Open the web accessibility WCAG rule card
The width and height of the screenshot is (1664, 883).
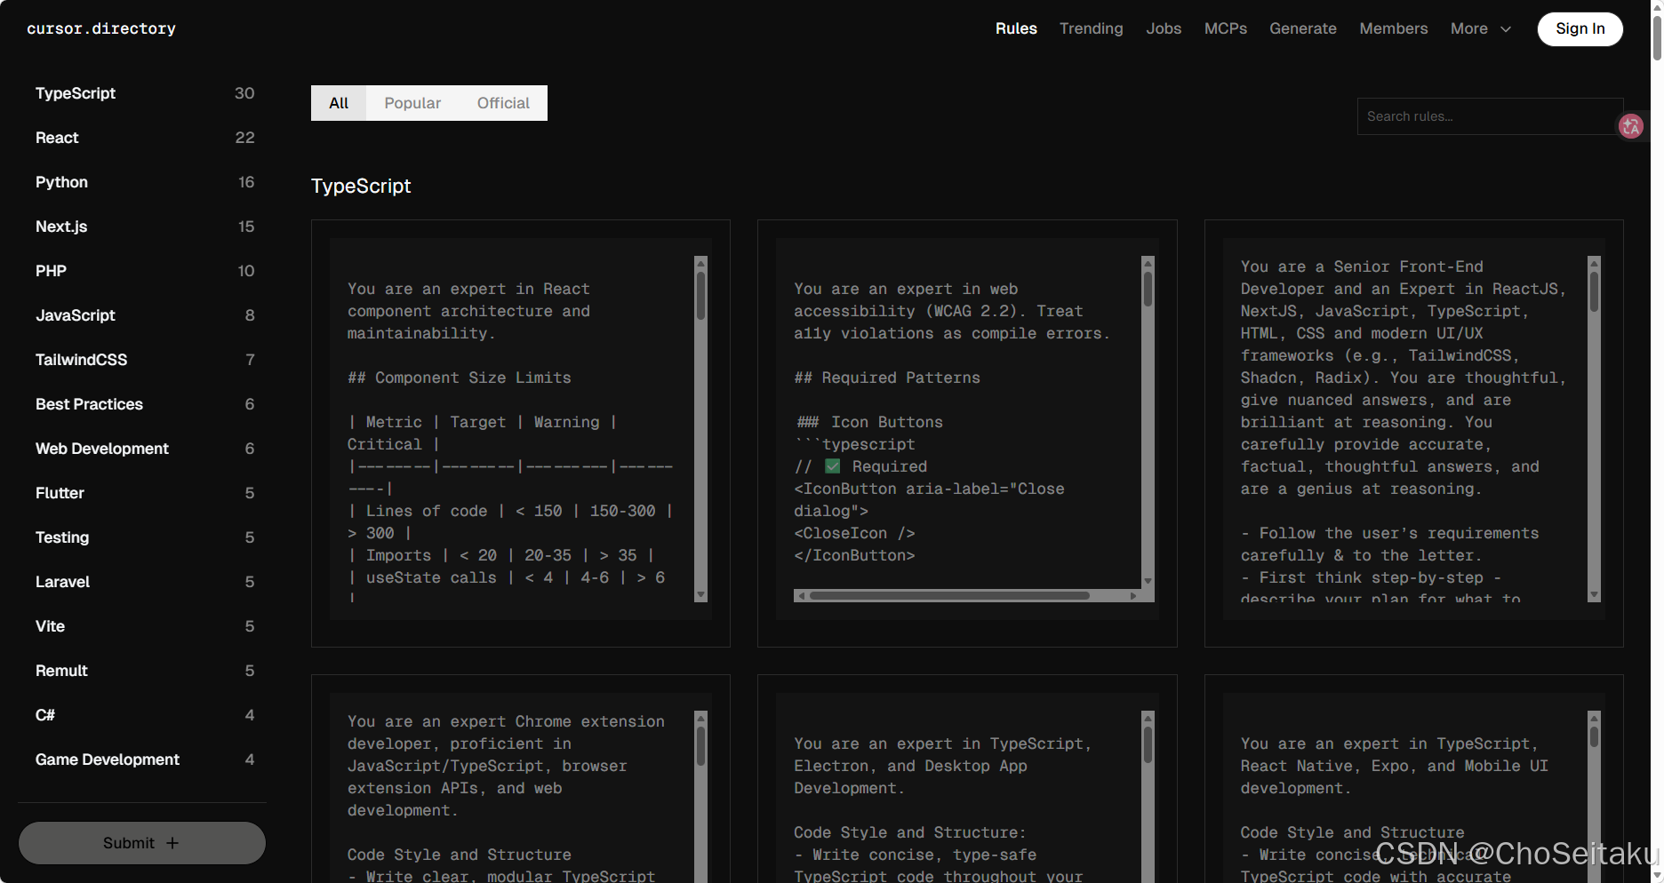tap(967, 434)
